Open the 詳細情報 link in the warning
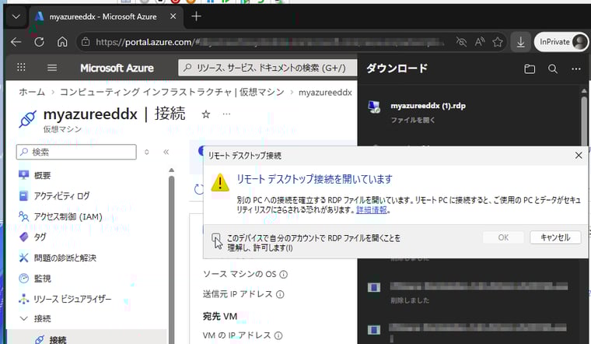 pyautogui.click(x=372, y=210)
